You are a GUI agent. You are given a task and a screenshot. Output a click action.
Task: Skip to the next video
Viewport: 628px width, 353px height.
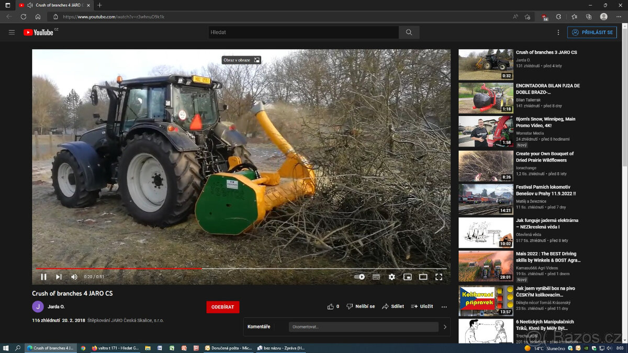coord(59,277)
